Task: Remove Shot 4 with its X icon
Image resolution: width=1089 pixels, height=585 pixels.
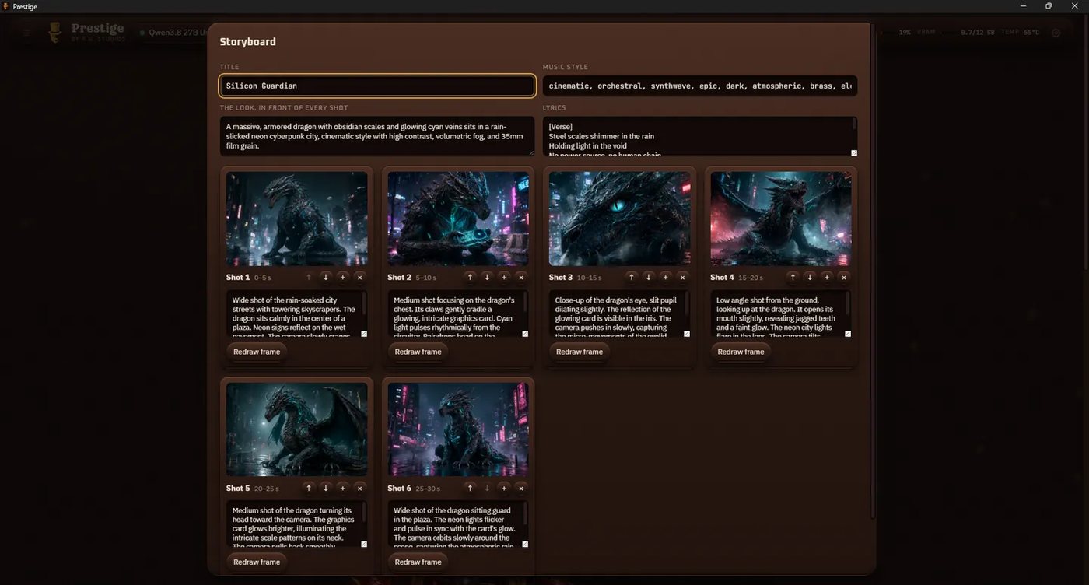Action: (x=844, y=277)
